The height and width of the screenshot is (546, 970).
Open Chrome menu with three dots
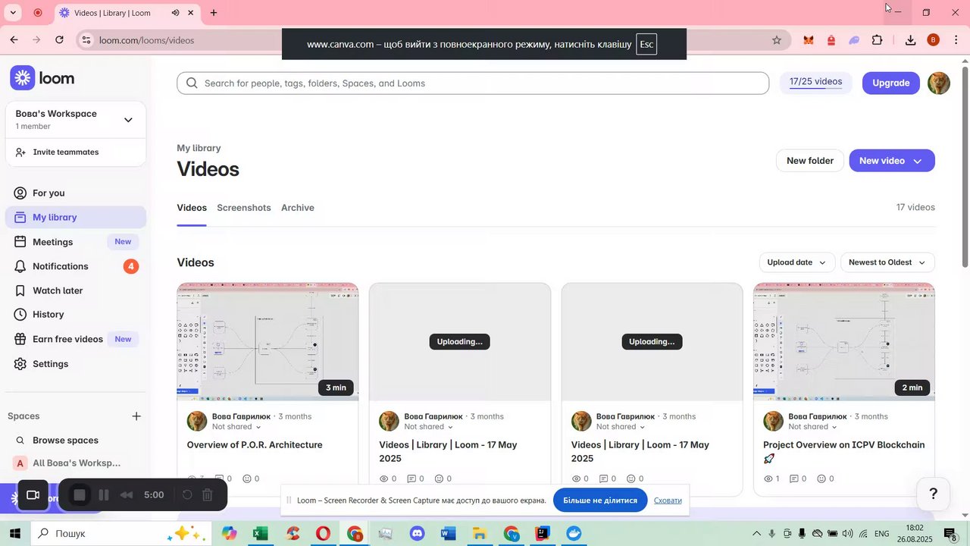pos(956,40)
